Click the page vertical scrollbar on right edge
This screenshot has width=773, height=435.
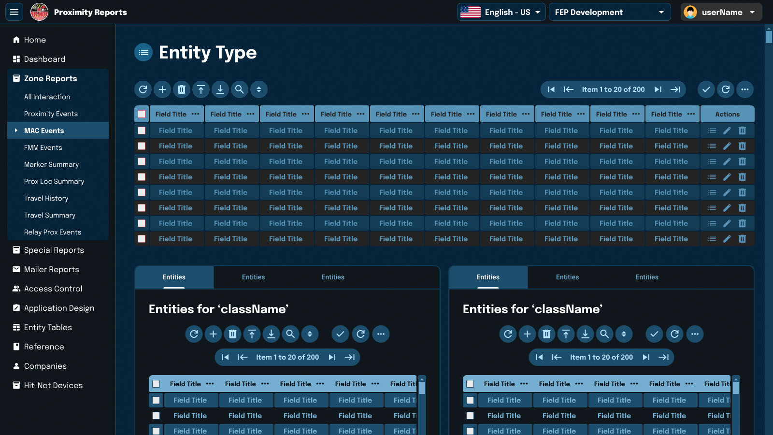point(769,37)
